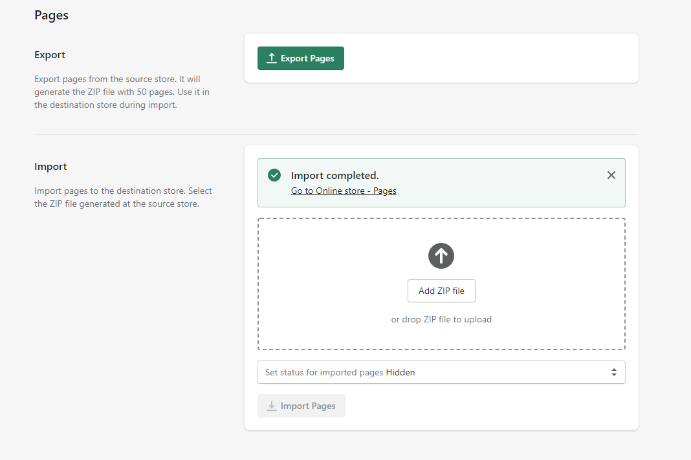Click the Import Pages button
Viewport: 691px width, 460px height.
(302, 406)
